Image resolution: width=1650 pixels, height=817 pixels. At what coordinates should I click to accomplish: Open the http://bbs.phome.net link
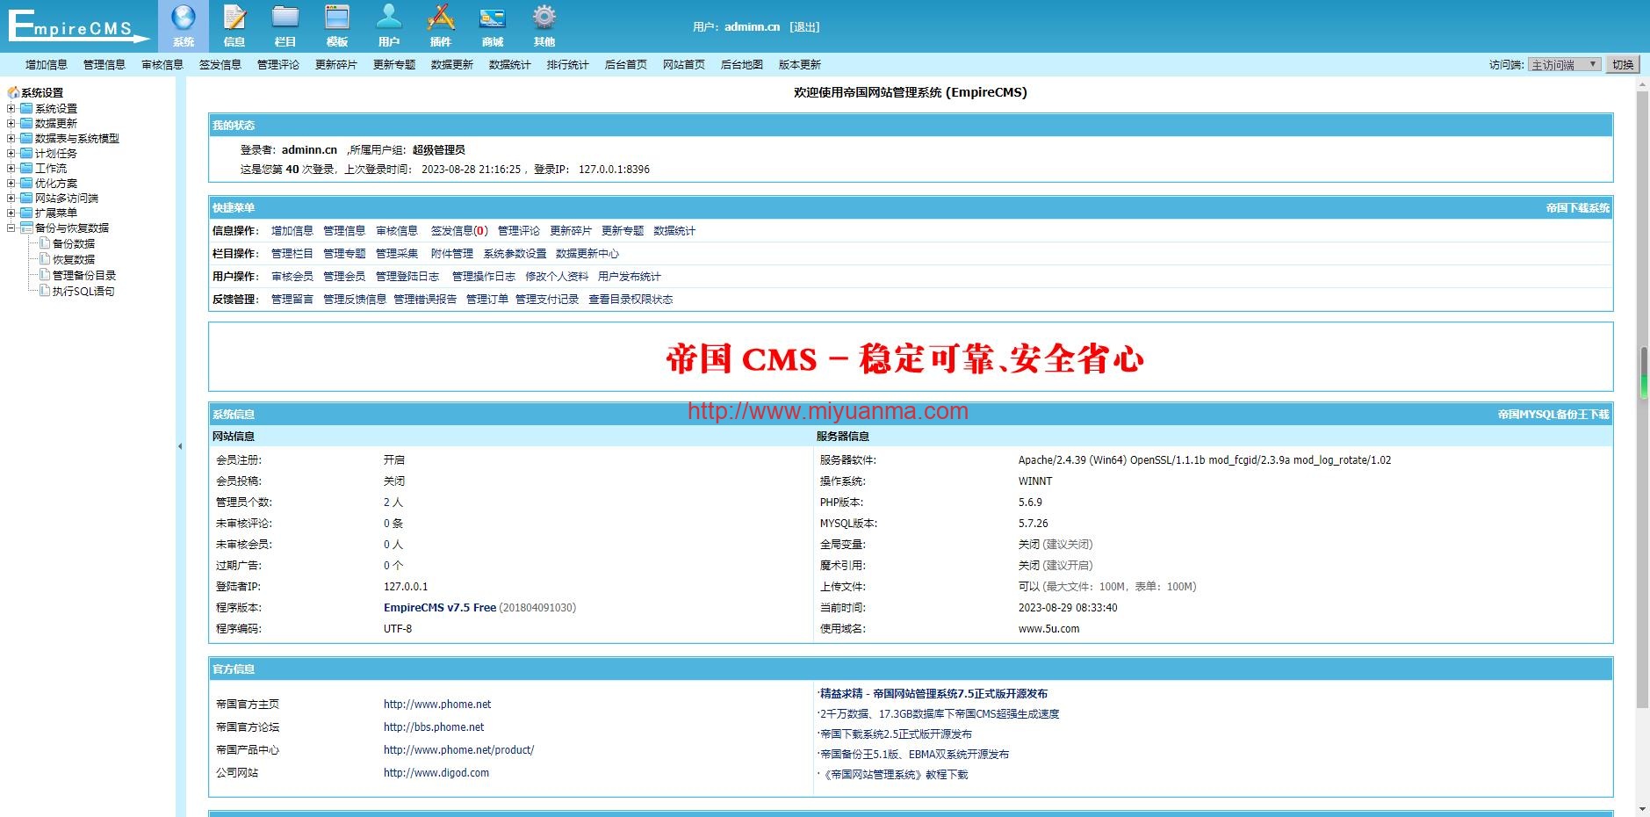[434, 727]
